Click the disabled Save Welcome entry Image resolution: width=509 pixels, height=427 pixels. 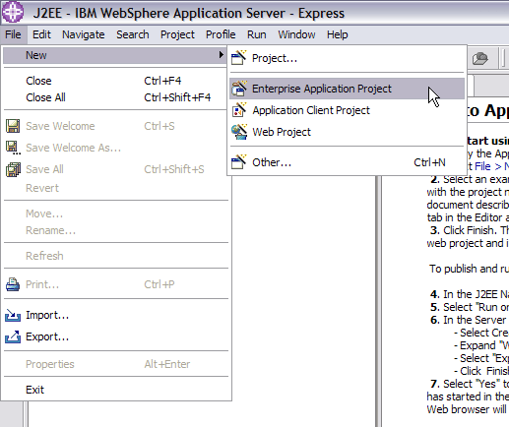coord(115,126)
